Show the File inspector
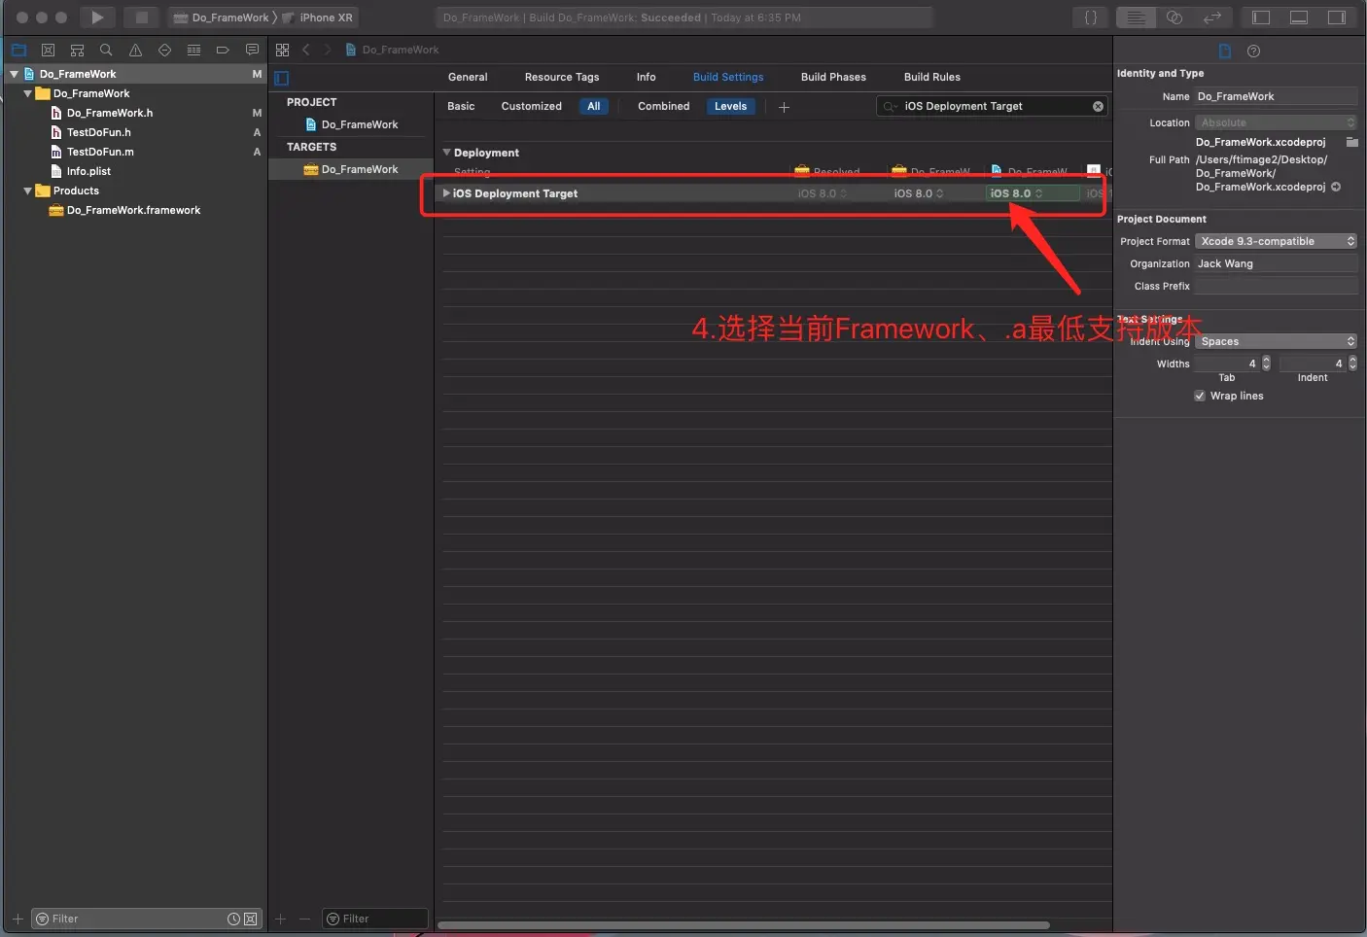 click(1225, 51)
